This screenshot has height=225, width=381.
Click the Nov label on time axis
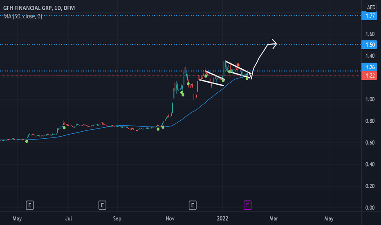[170, 218]
